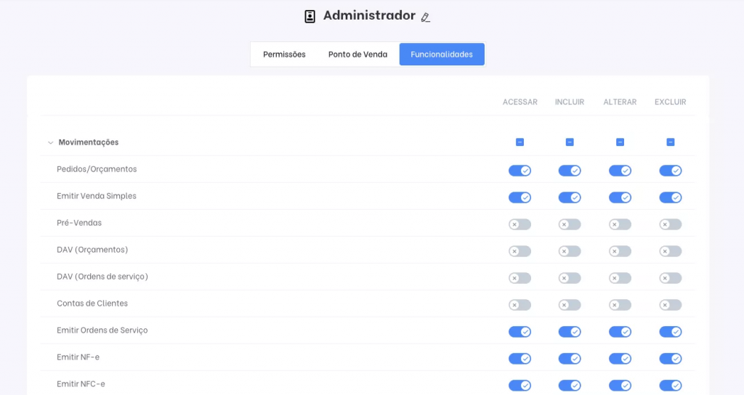Disable Incluir for Emitir Ordens de Serviço
Viewport: 744px width, 395px height.
pyautogui.click(x=570, y=332)
